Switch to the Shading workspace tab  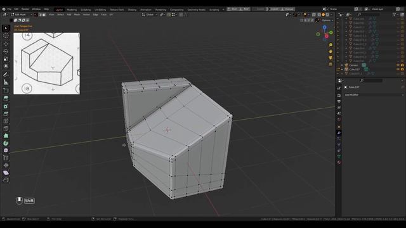pos(132,9)
